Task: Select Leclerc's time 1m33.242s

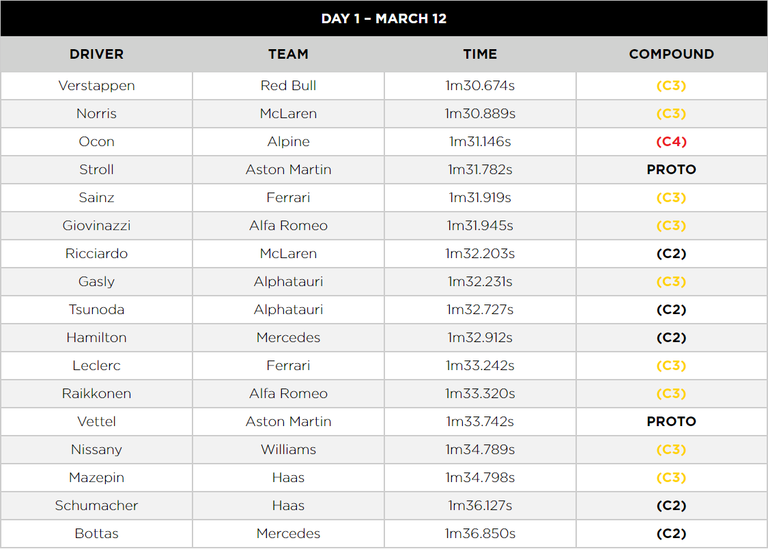Action: tap(480, 365)
